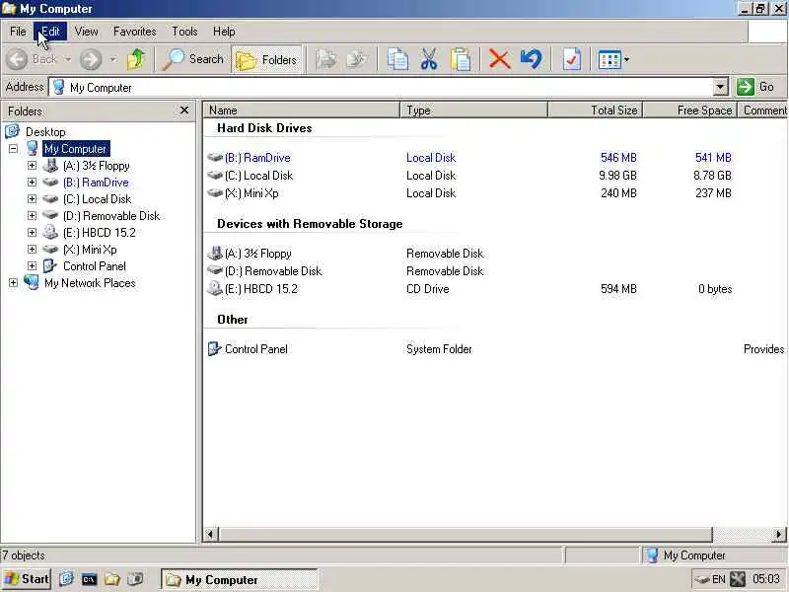Select My Network Places in tree
789x592 pixels.
pyautogui.click(x=90, y=283)
